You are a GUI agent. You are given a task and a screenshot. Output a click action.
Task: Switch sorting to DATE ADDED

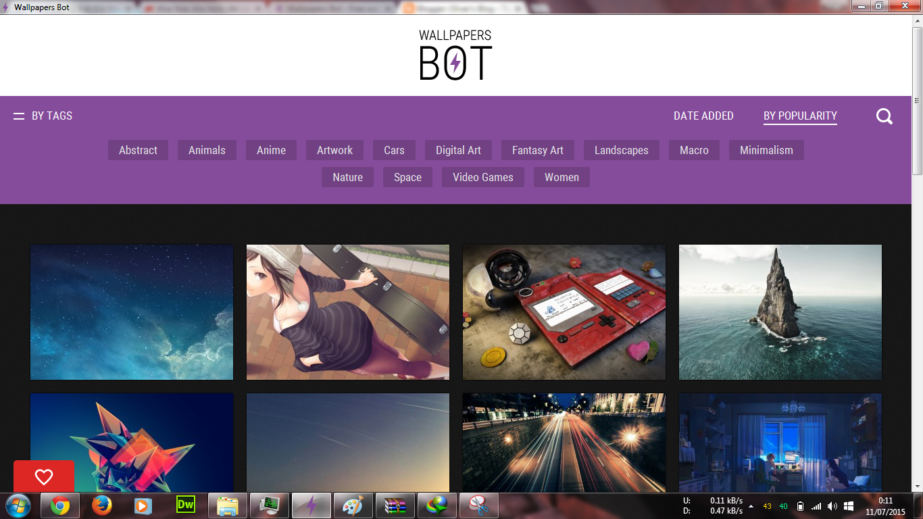tap(703, 116)
